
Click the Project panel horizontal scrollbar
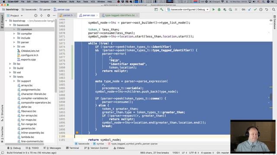click(25, 144)
